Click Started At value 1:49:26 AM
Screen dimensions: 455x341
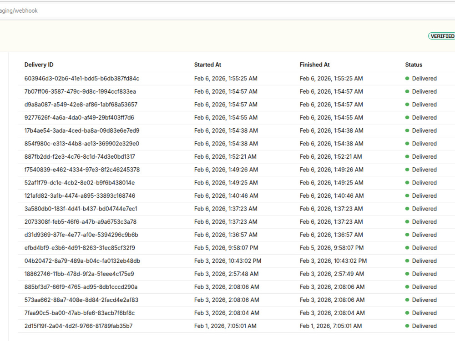226,170
